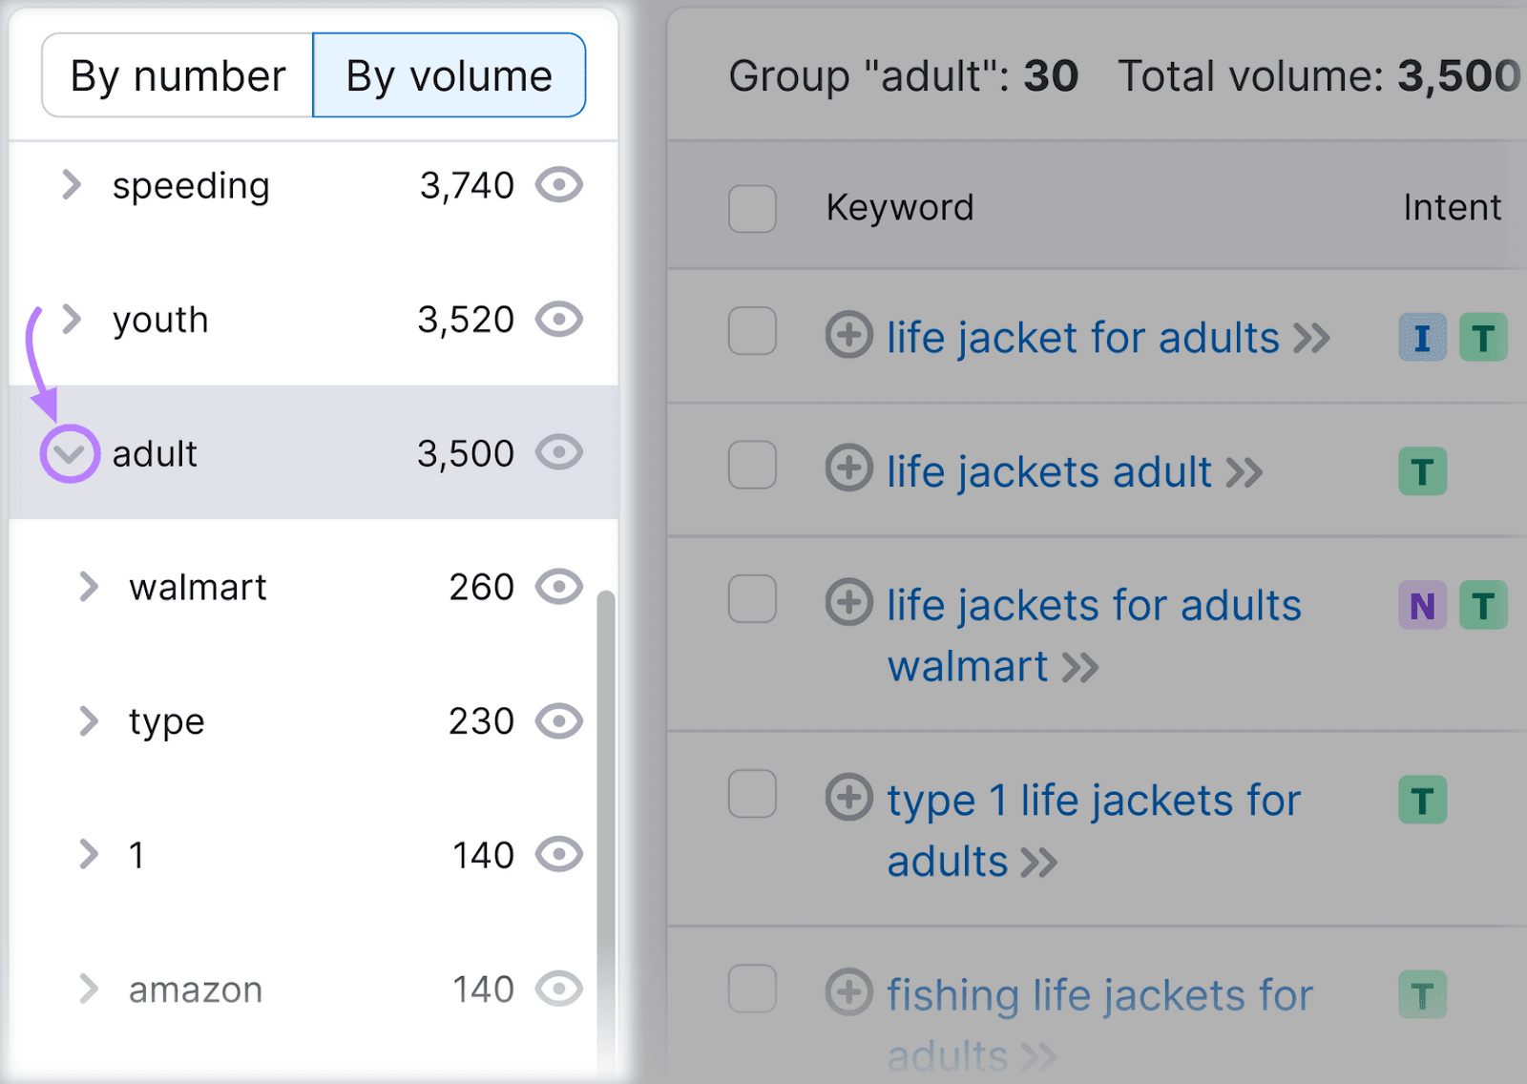Check the box next to 'life jacket for adults'
The width and height of the screenshot is (1527, 1084).
coord(751,332)
